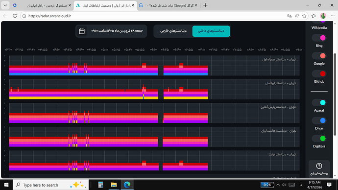Toggle the Divar monitoring switch
This screenshot has width=338, height=190.
tap(319, 120)
